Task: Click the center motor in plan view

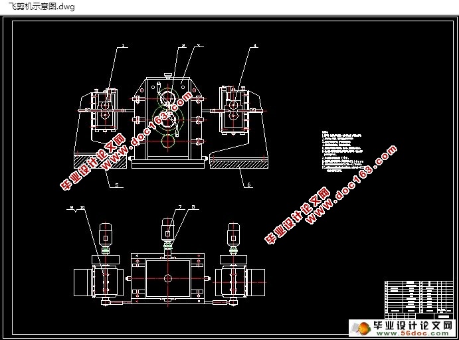Action: (168, 232)
